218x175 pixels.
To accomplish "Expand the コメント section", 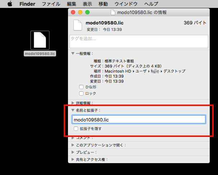I will click(x=73, y=138).
